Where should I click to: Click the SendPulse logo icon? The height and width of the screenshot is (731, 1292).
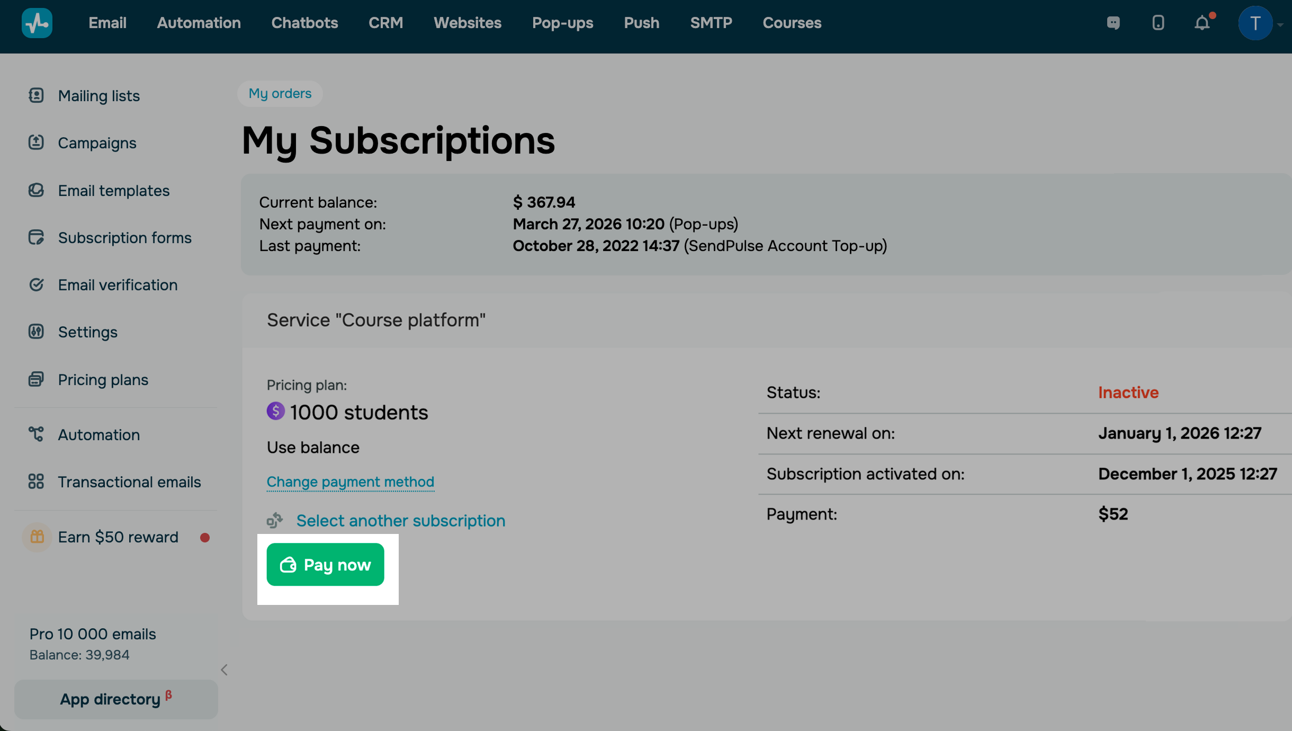37,23
